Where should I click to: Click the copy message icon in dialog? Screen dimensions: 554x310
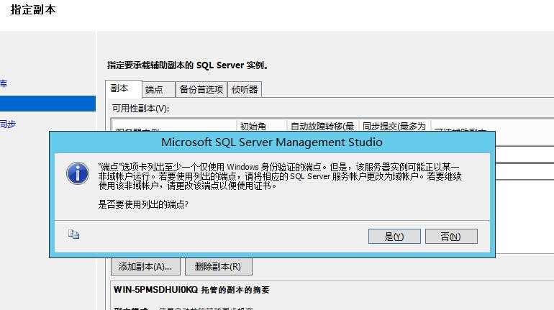point(73,234)
